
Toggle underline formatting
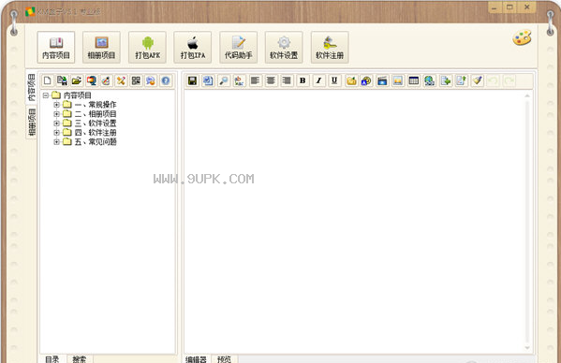click(x=334, y=80)
